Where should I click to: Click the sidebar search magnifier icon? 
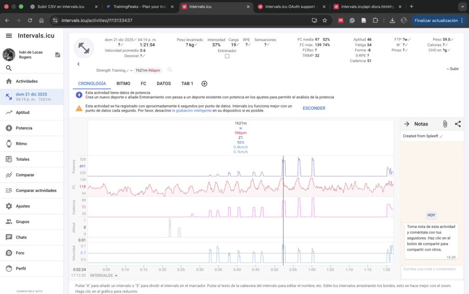click(x=9, y=68)
